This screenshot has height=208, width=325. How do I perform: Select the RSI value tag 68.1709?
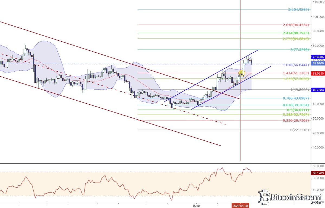(x=318, y=172)
